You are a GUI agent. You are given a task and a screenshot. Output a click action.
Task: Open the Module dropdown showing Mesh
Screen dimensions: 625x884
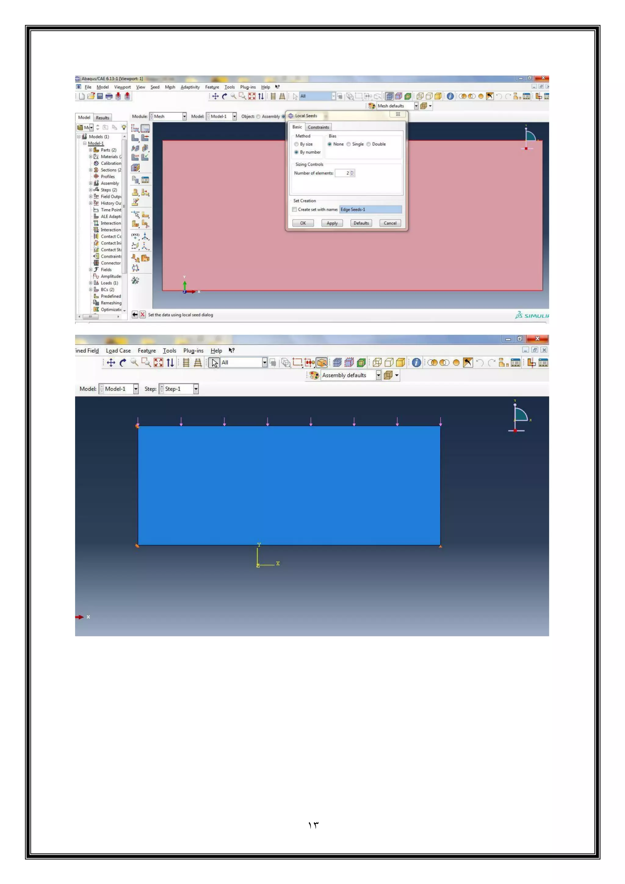184,116
